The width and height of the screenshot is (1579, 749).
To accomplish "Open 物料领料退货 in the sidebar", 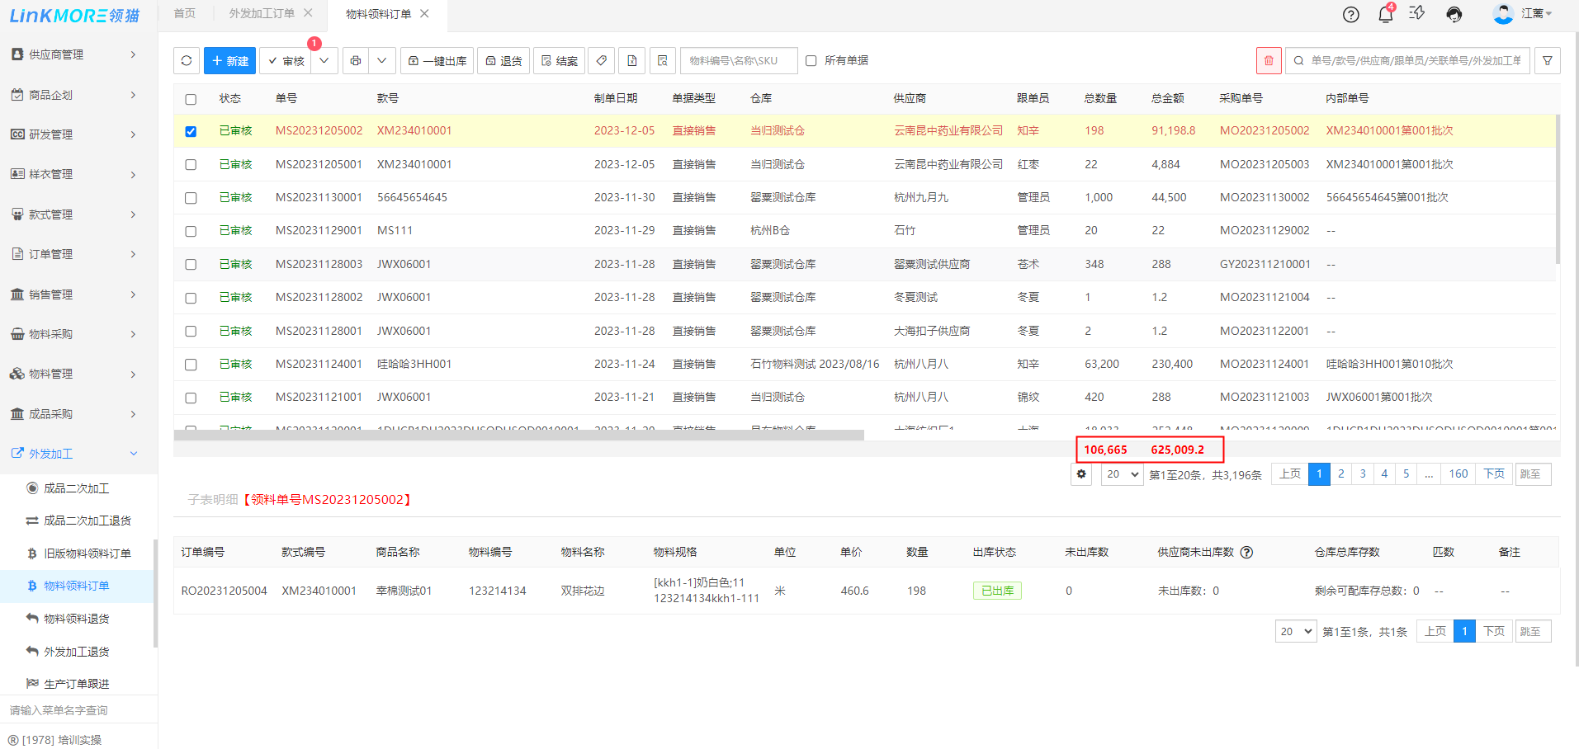I will pos(76,619).
